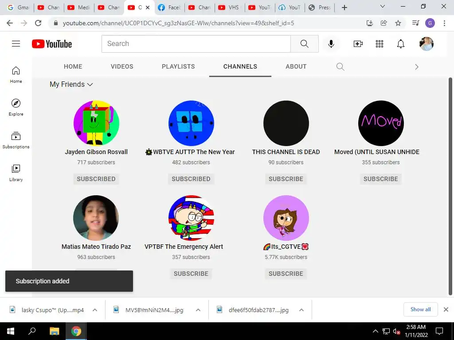
Task: Click the search magnifier button
Action: click(304, 44)
